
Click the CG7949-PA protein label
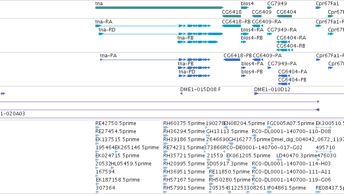pos(282,64)
